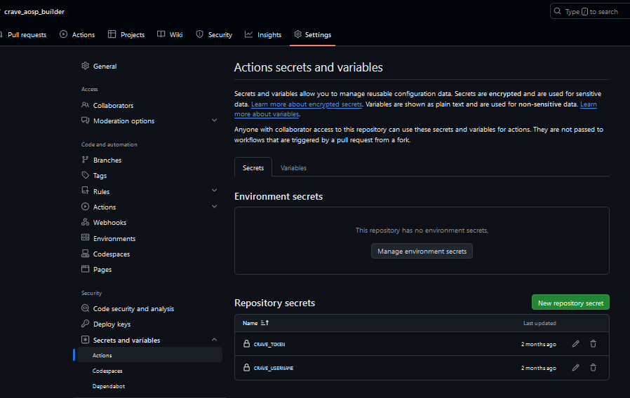Select the Secrets tab
The height and width of the screenshot is (398, 630).
253,167
